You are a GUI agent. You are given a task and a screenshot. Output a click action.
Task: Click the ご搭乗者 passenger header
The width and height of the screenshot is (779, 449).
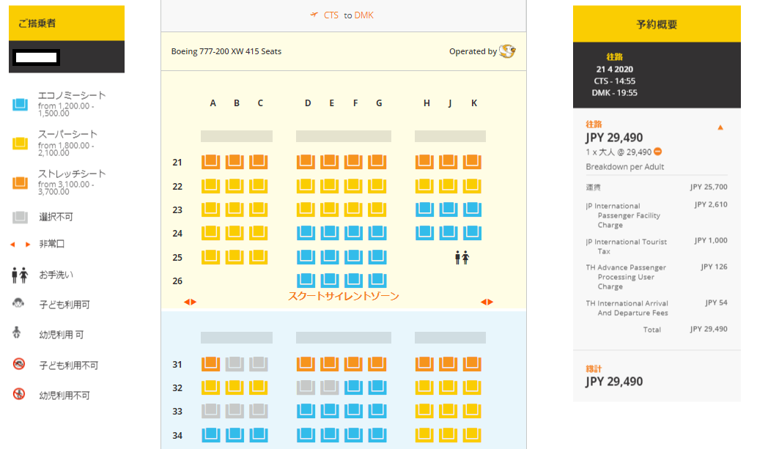pyautogui.click(x=67, y=23)
